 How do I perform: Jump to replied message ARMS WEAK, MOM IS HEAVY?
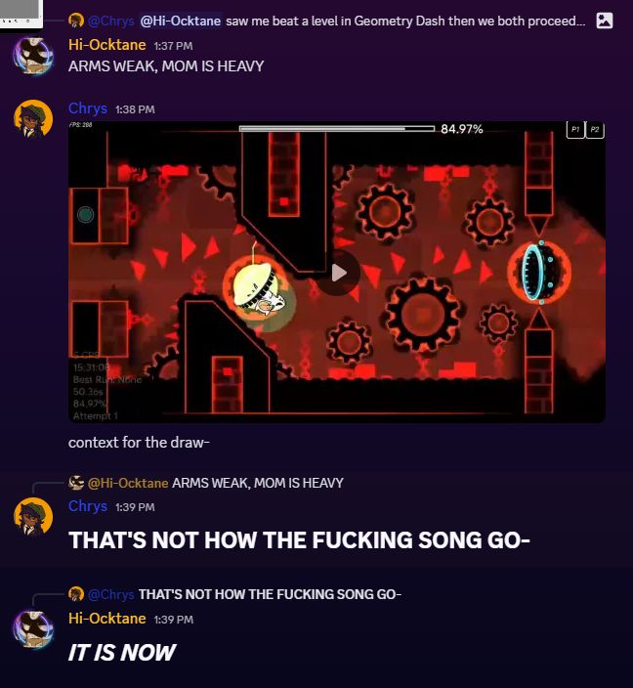click(x=258, y=483)
